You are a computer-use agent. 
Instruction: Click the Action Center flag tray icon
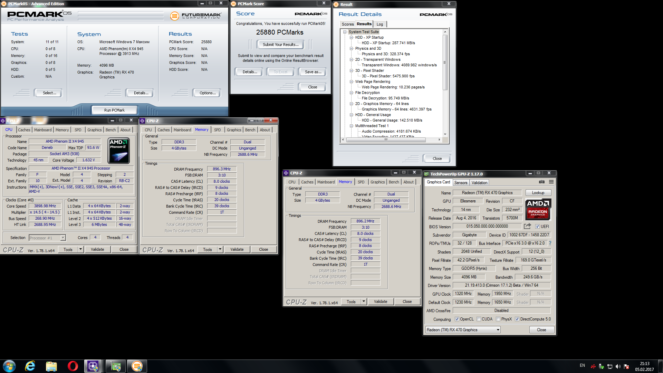[626, 366]
